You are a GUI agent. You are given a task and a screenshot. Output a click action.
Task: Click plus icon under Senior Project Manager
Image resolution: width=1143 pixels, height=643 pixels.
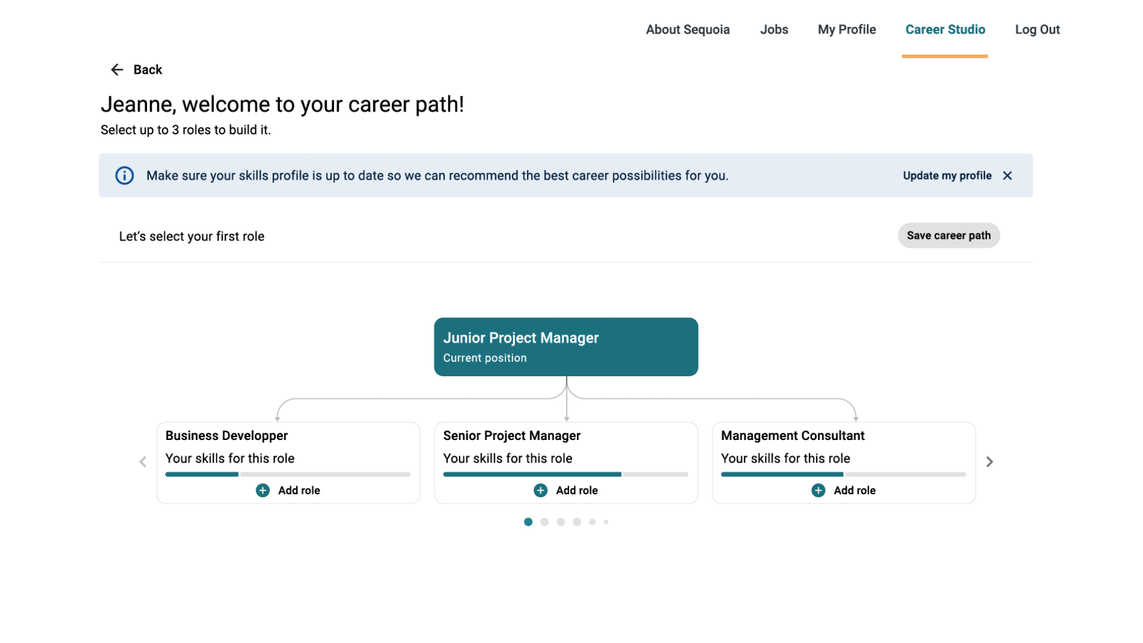coord(541,491)
